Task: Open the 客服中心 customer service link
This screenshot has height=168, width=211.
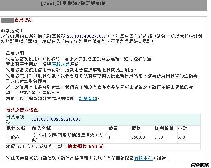Action: click(x=143, y=158)
